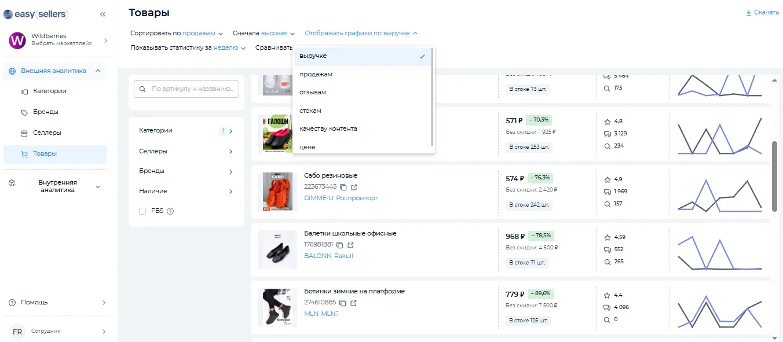This screenshot has height=342, width=783.
Task: Click the FBS help question mark icon
Action: point(170,211)
